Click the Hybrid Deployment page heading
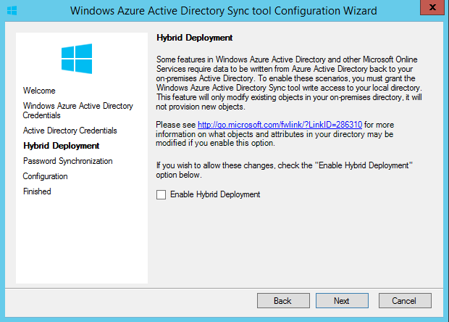Screen dimensions: 449x322 194,38
